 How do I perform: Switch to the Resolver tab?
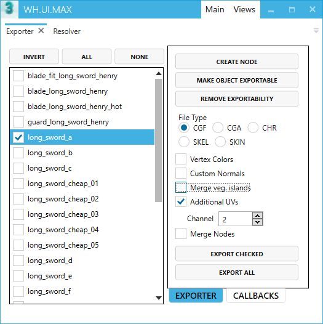pos(67,31)
